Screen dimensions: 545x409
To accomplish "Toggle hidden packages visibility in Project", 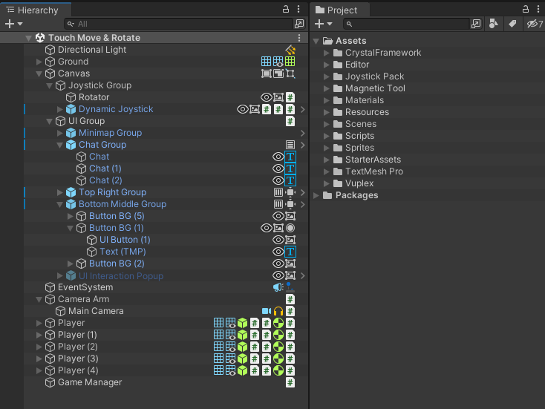I will click(535, 24).
